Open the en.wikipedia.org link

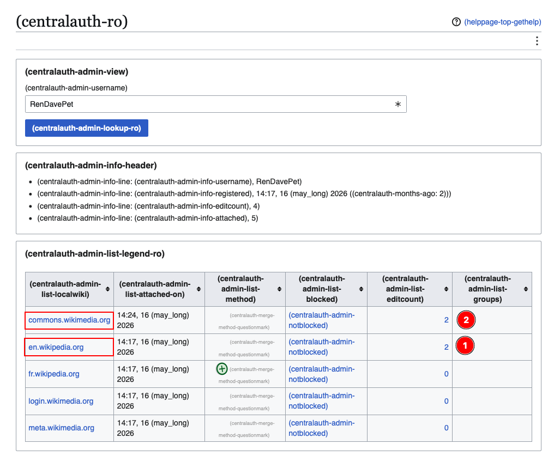tap(56, 347)
